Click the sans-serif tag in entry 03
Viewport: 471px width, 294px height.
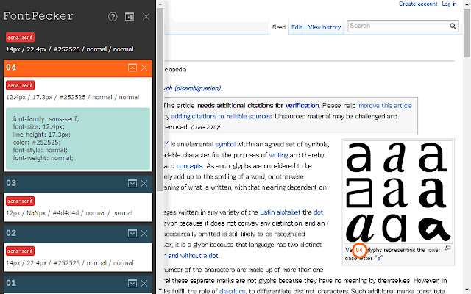[x=20, y=201]
